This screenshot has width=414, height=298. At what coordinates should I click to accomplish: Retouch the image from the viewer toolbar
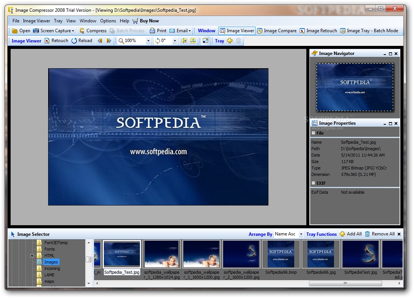click(56, 41)
